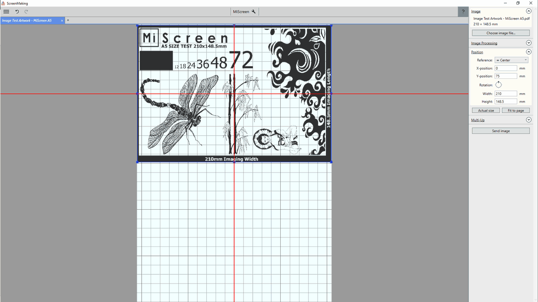Image resolution: width=538 pixels, height=302 pixels.
Task: Collapse the Position section chevron
Action: (529, 52)
